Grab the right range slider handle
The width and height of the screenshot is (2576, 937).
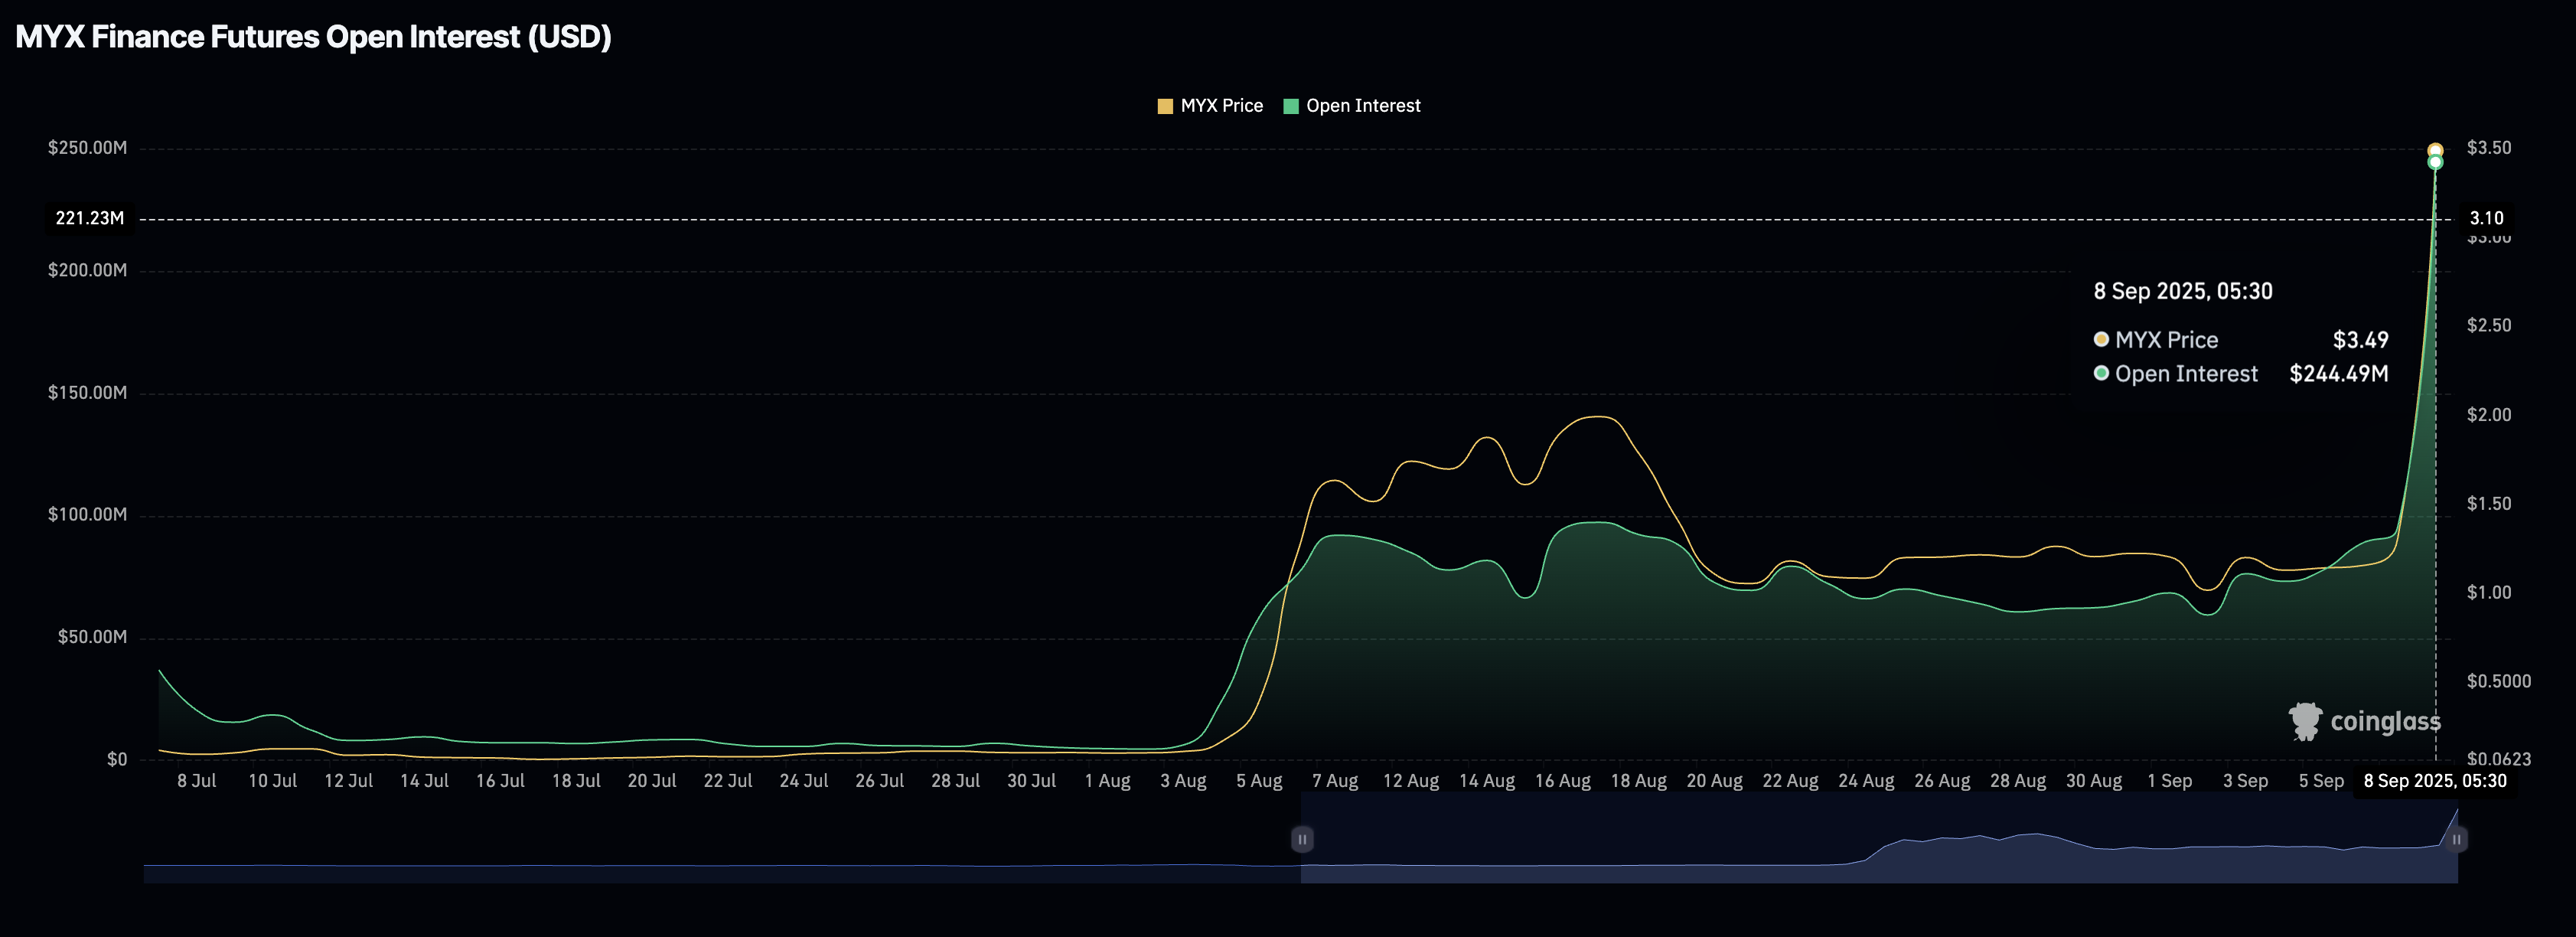click(x=2456, y=839)
